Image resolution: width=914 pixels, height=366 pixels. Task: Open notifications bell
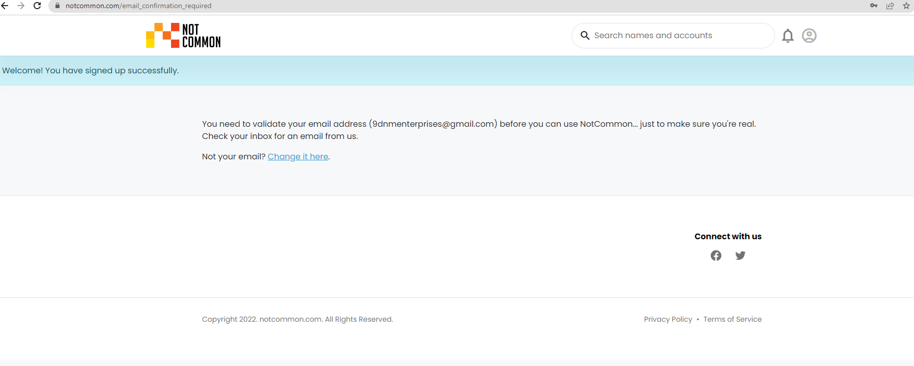(x=788, y=36)
